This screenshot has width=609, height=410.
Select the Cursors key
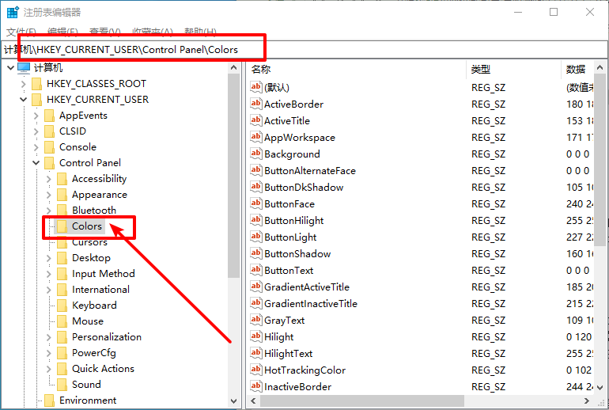[x=89, y=242]
